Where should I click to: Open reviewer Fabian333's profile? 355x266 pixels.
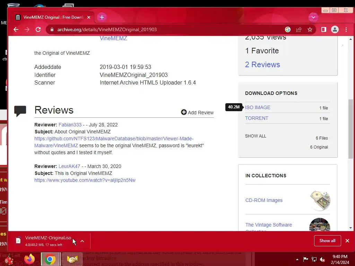click(x=70, y=125)
